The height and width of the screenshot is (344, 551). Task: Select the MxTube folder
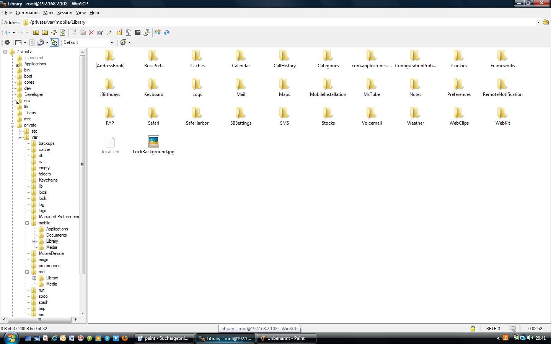click(x=372, y=88)
